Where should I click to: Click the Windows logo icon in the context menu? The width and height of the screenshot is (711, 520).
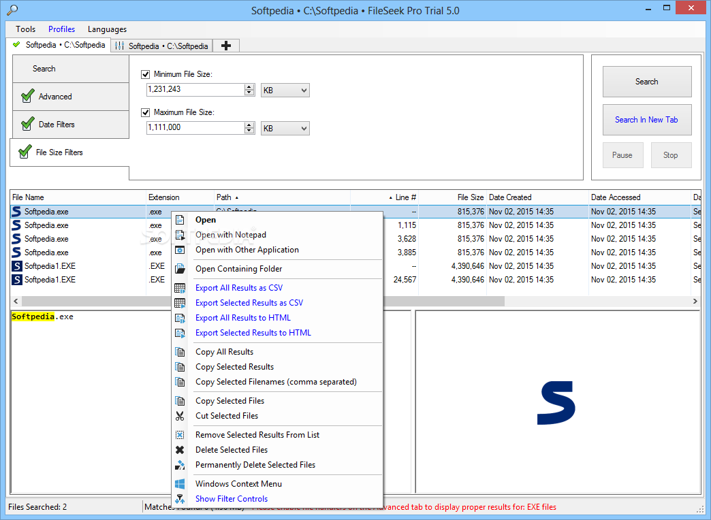pyautogui.click(x=180, y=484)
